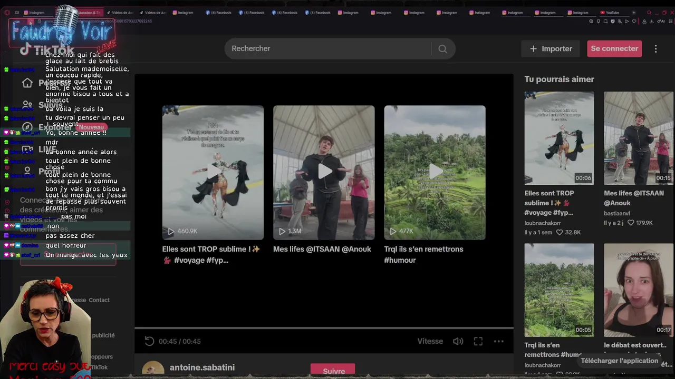Image resolution: width=675 pixels, height=379 pixels.
Task: Click sidebar title 'le débat est ouvert..'
Action: click(x=635, y=345)
